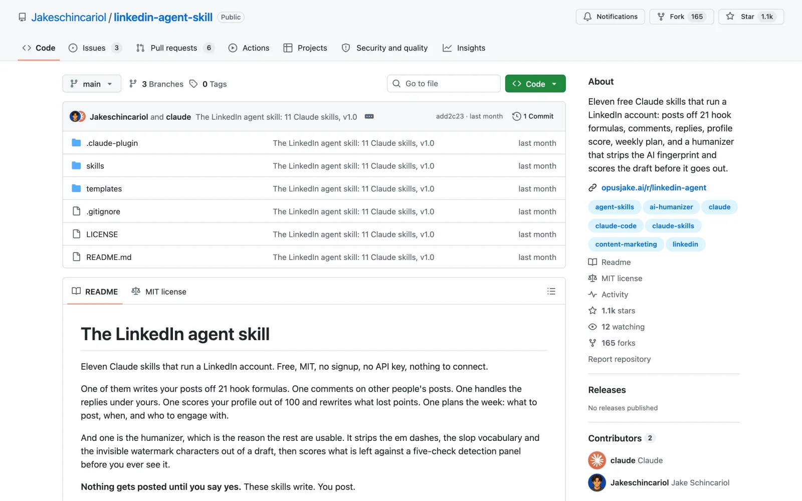This screenshot has height=501, width=802.
Task: Click the star icon in Star button
Action: [730, 17]
